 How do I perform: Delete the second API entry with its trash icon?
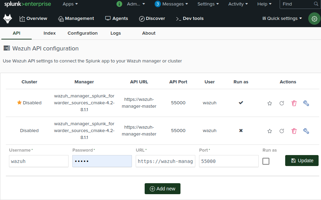(294, 131)
